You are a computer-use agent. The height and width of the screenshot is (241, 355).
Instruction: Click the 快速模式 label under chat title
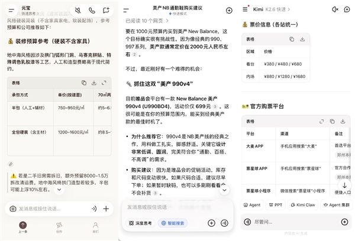177,14
